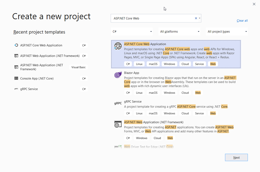
Task: Click the Service tag under gRPC Service result
Action: click(x=199, y=113)
